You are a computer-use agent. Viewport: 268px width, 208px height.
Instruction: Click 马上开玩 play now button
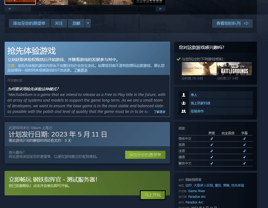coord(153,195)
